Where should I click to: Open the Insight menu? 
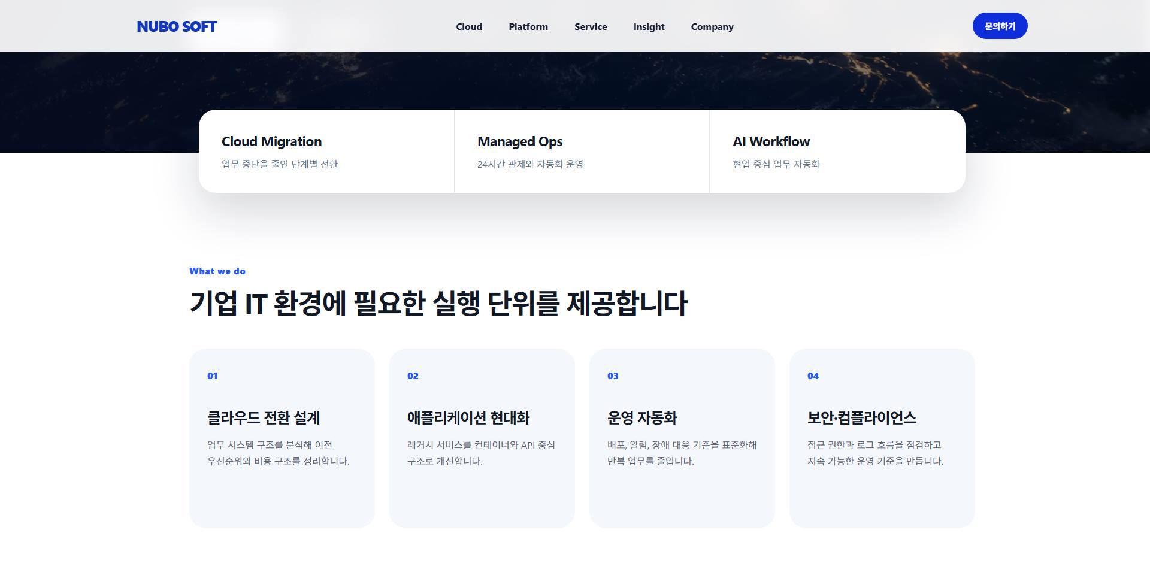pos(649,26)
